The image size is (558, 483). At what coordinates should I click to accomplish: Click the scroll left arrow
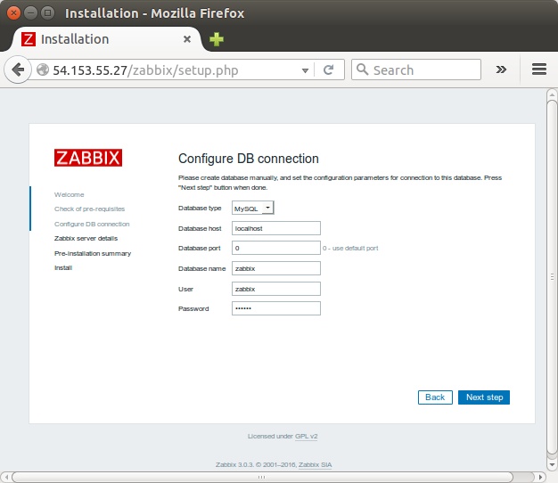click(6, 477)
